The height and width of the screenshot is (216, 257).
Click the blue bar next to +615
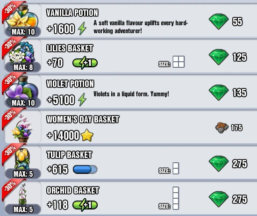[x=85, y=169]
